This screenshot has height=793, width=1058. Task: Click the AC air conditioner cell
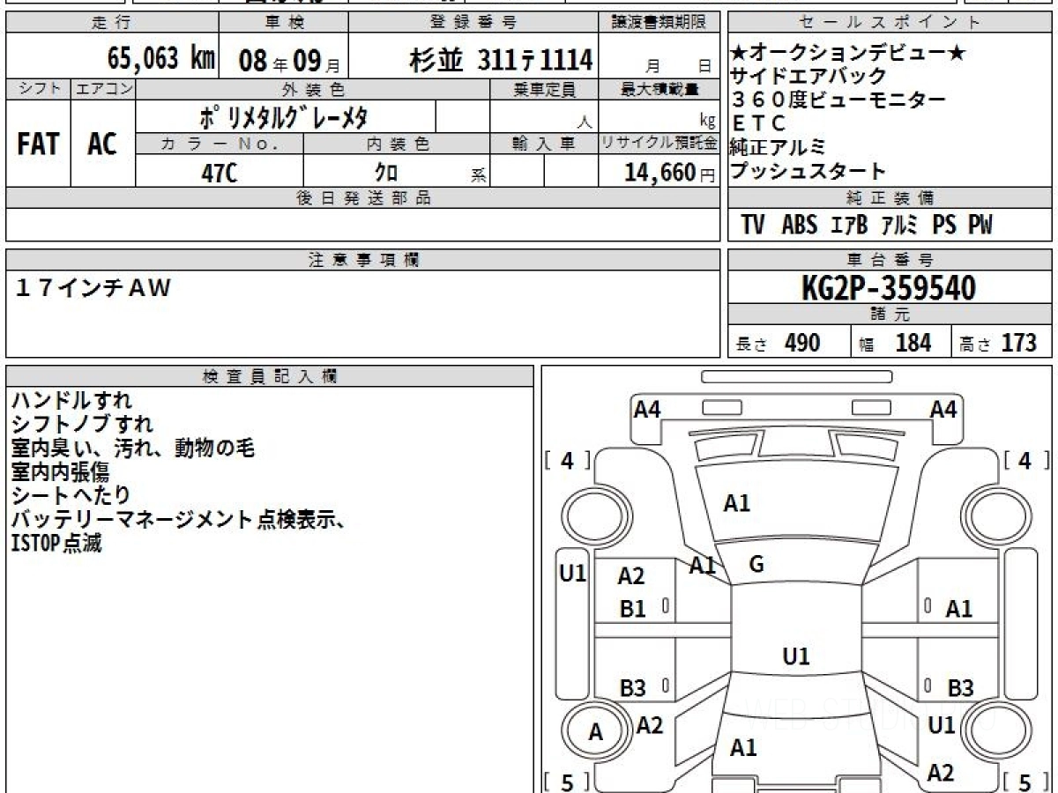pyautogui.click(x=103, y=144)
